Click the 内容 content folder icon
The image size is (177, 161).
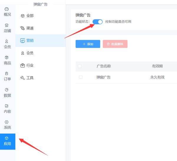(7, 106)
